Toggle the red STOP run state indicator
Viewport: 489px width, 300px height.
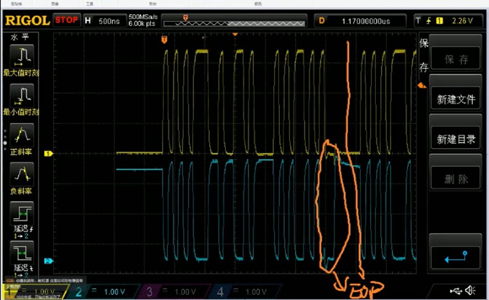click(67, 20)
